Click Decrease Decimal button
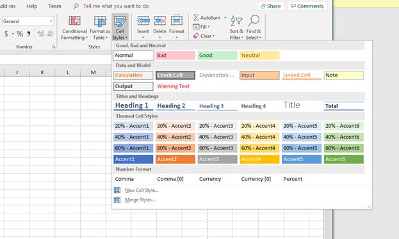 [x=49, y=33]
